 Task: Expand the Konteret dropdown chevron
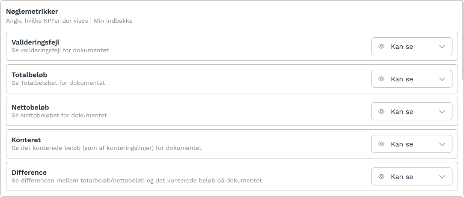coord(442,144)
